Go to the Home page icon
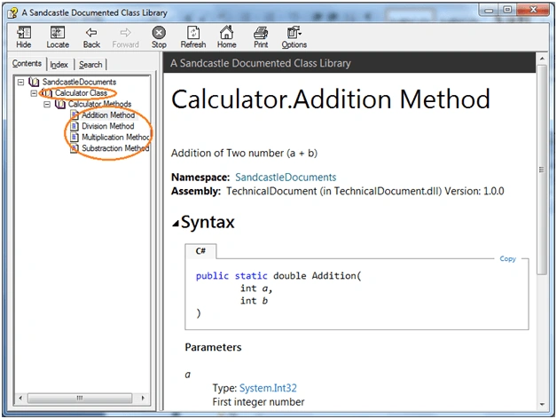 (227, 37)
